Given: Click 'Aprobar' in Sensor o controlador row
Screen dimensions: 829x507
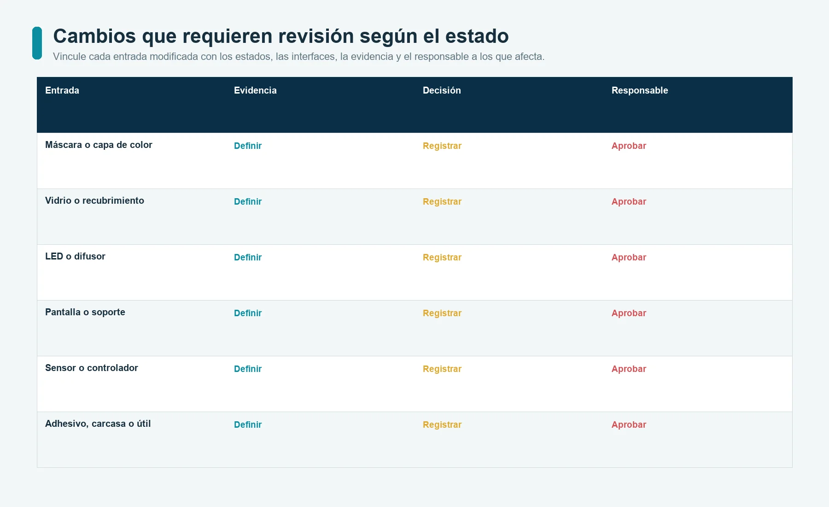Looking at the screenshot, I should 629,369.
